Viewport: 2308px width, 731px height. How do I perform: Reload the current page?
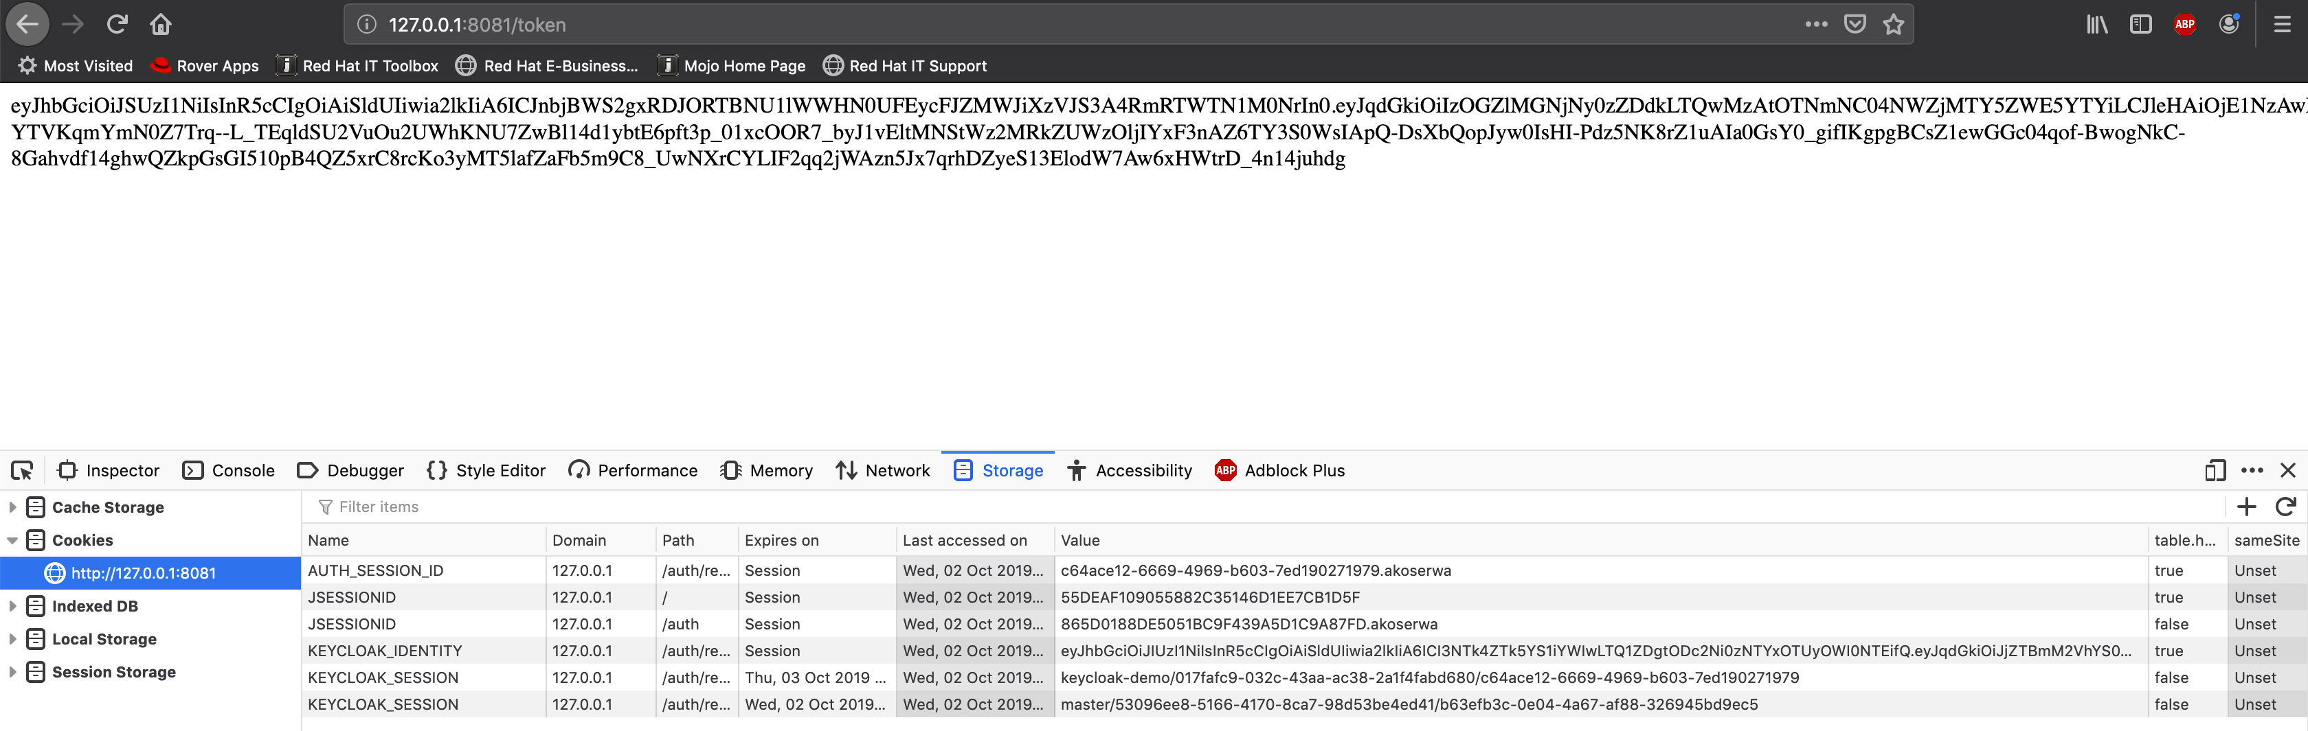(117, 23)
